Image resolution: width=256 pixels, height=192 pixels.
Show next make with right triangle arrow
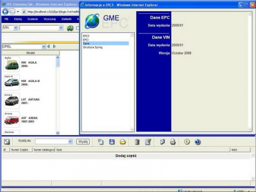[x=54, y=46]
